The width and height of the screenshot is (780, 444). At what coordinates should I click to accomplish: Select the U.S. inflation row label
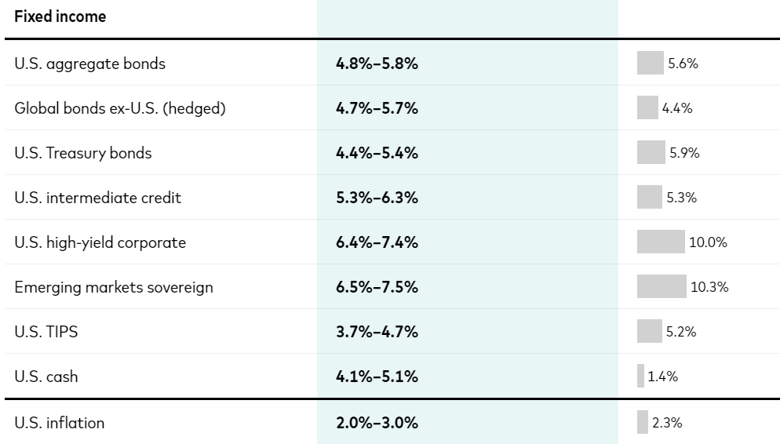click(x=59, y=423)
